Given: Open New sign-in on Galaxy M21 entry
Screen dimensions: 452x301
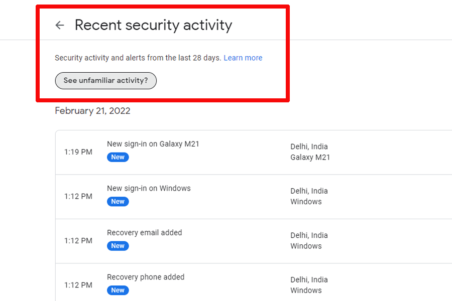Looking at the screenshot, I should click(x=153, y=144).
